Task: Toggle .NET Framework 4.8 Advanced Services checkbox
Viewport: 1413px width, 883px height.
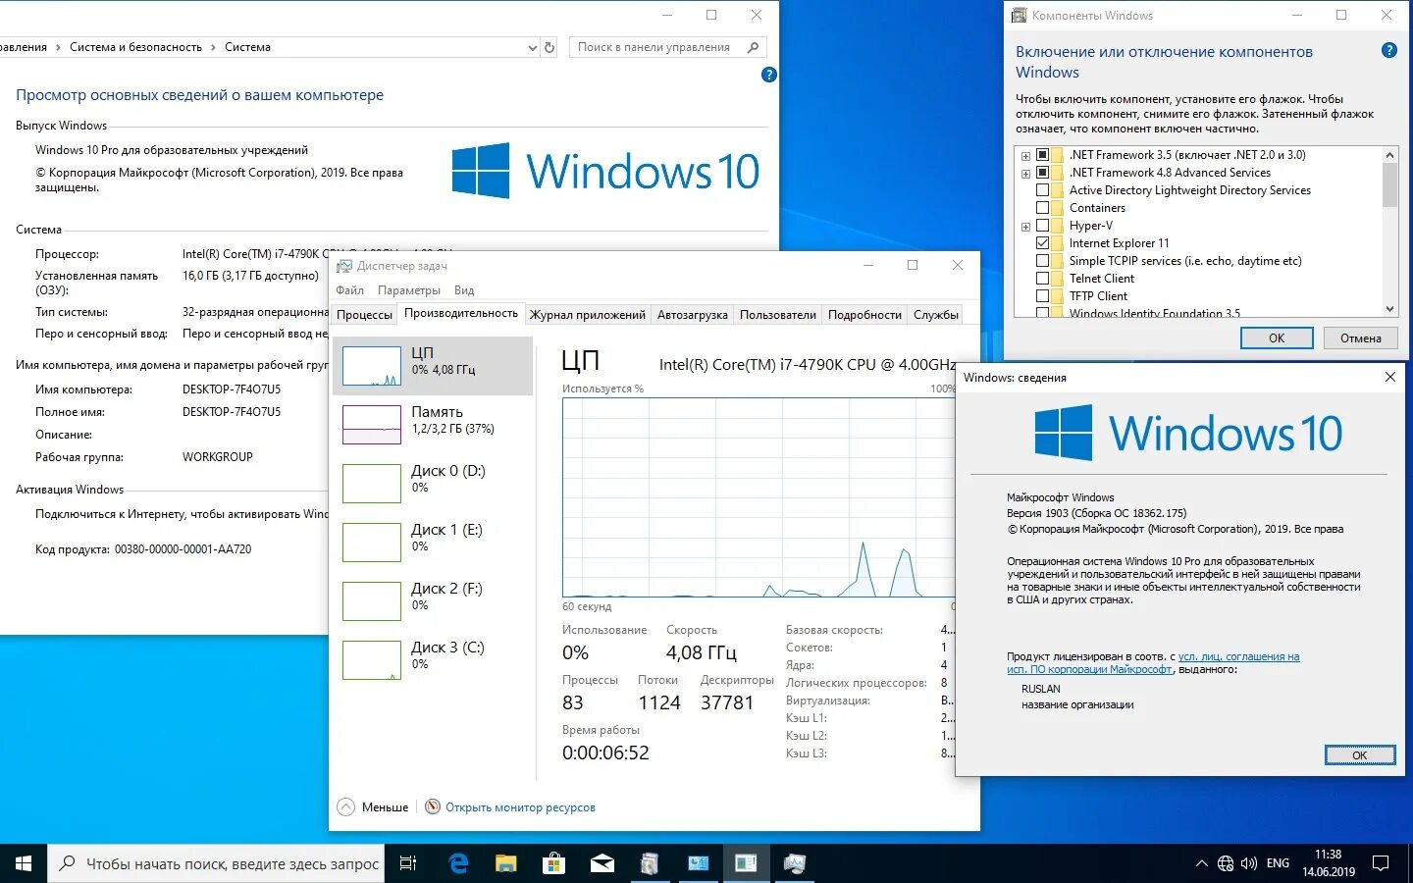Action: click(1042, 173)
